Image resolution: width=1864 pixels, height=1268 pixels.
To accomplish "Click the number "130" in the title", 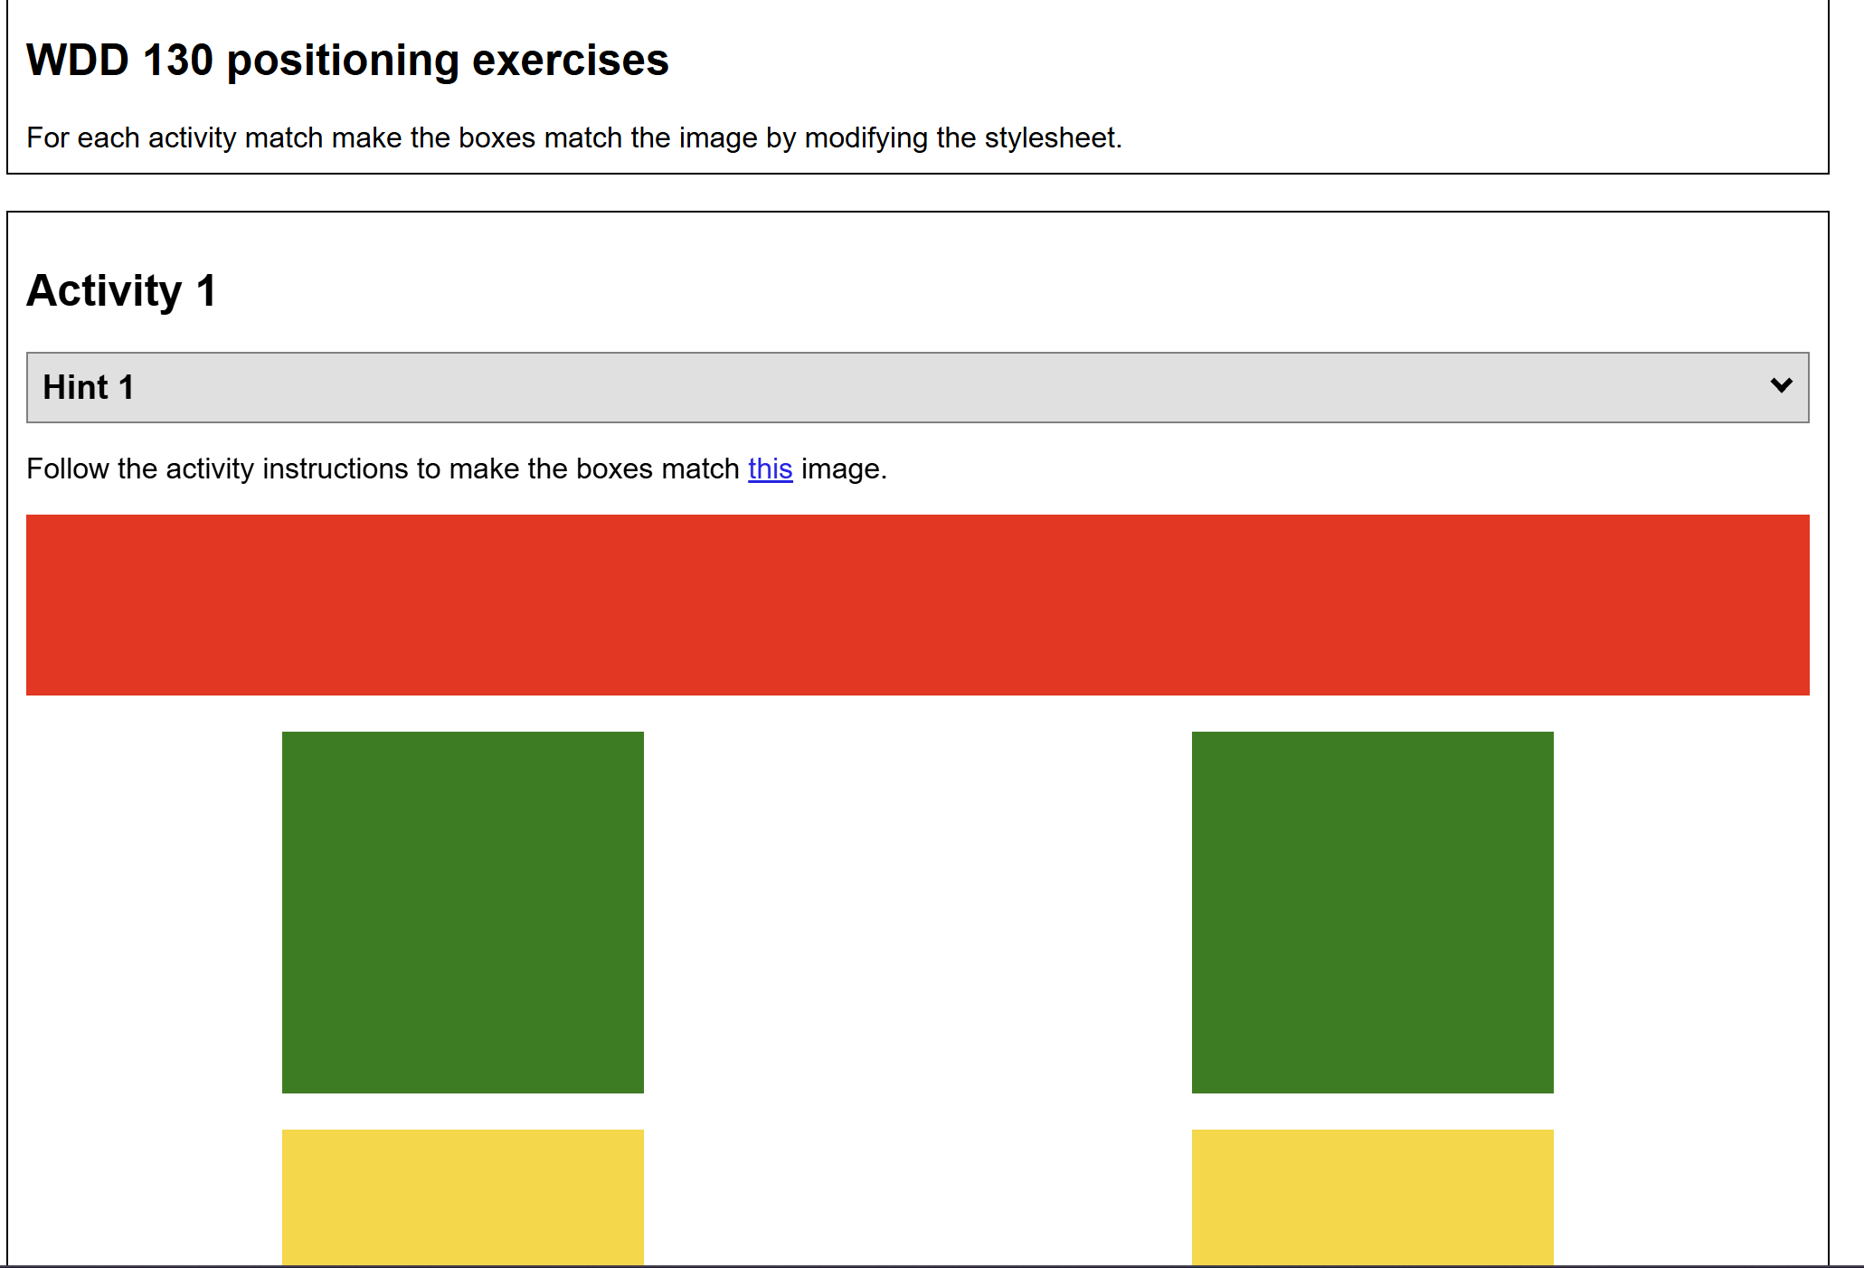I will point(178,61).
